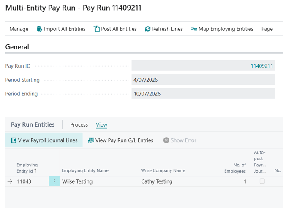The image size is (283, 208).
Task: Click the Map Employing Entities icon
Action: pos(194,29)
